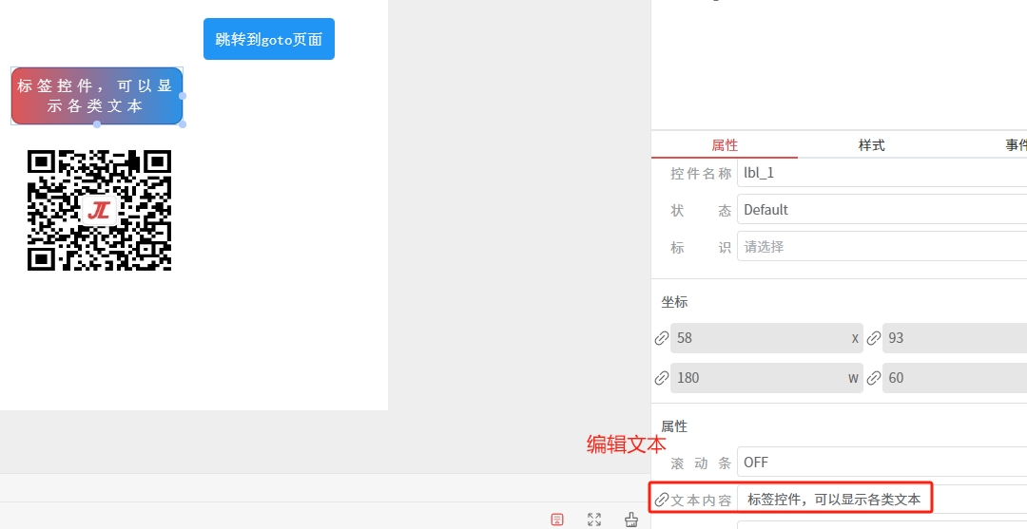Click the 属性 section heading above 滚动条
Screen dimensions: 1027x529
click(x=674, y=426)
